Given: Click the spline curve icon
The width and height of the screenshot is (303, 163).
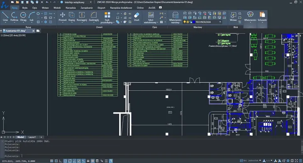Looking at the screenshot, I should 51,14.
